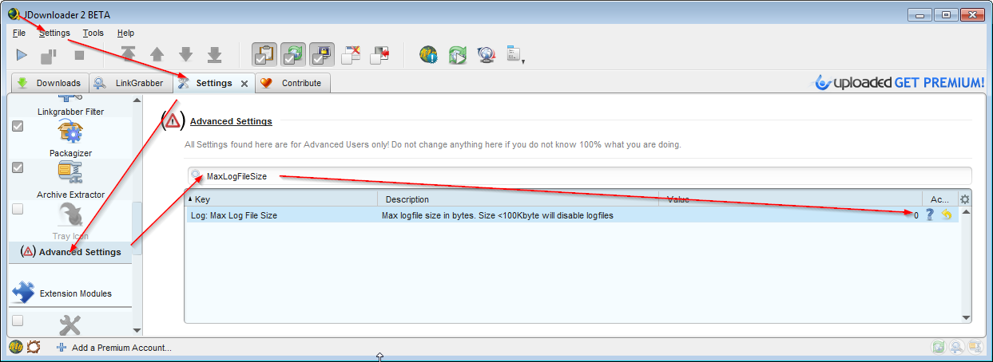Toggle premium usage toolbar button
993x362 pixels.
323,54
